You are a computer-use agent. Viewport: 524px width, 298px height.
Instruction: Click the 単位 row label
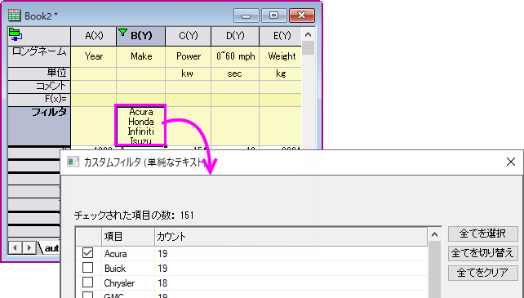pos(39,73)
